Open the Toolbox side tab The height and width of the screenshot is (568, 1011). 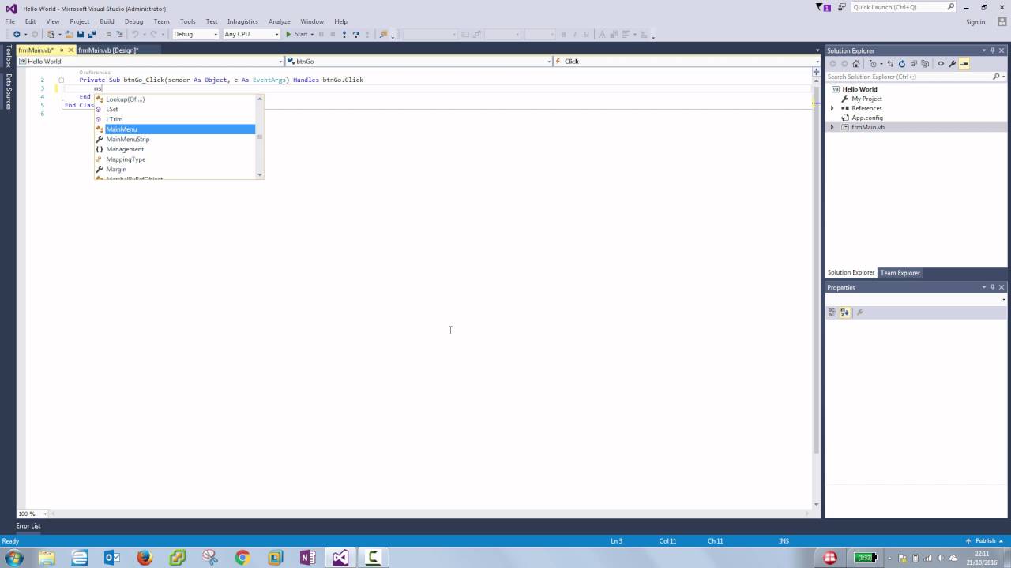tap(9, 56)
